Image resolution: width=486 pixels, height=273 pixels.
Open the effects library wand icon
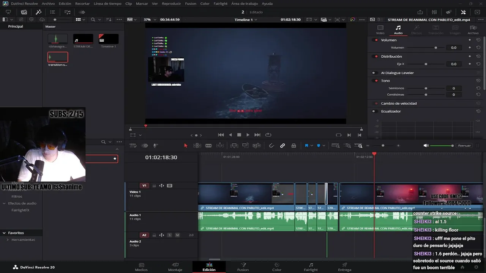(38, 12)
